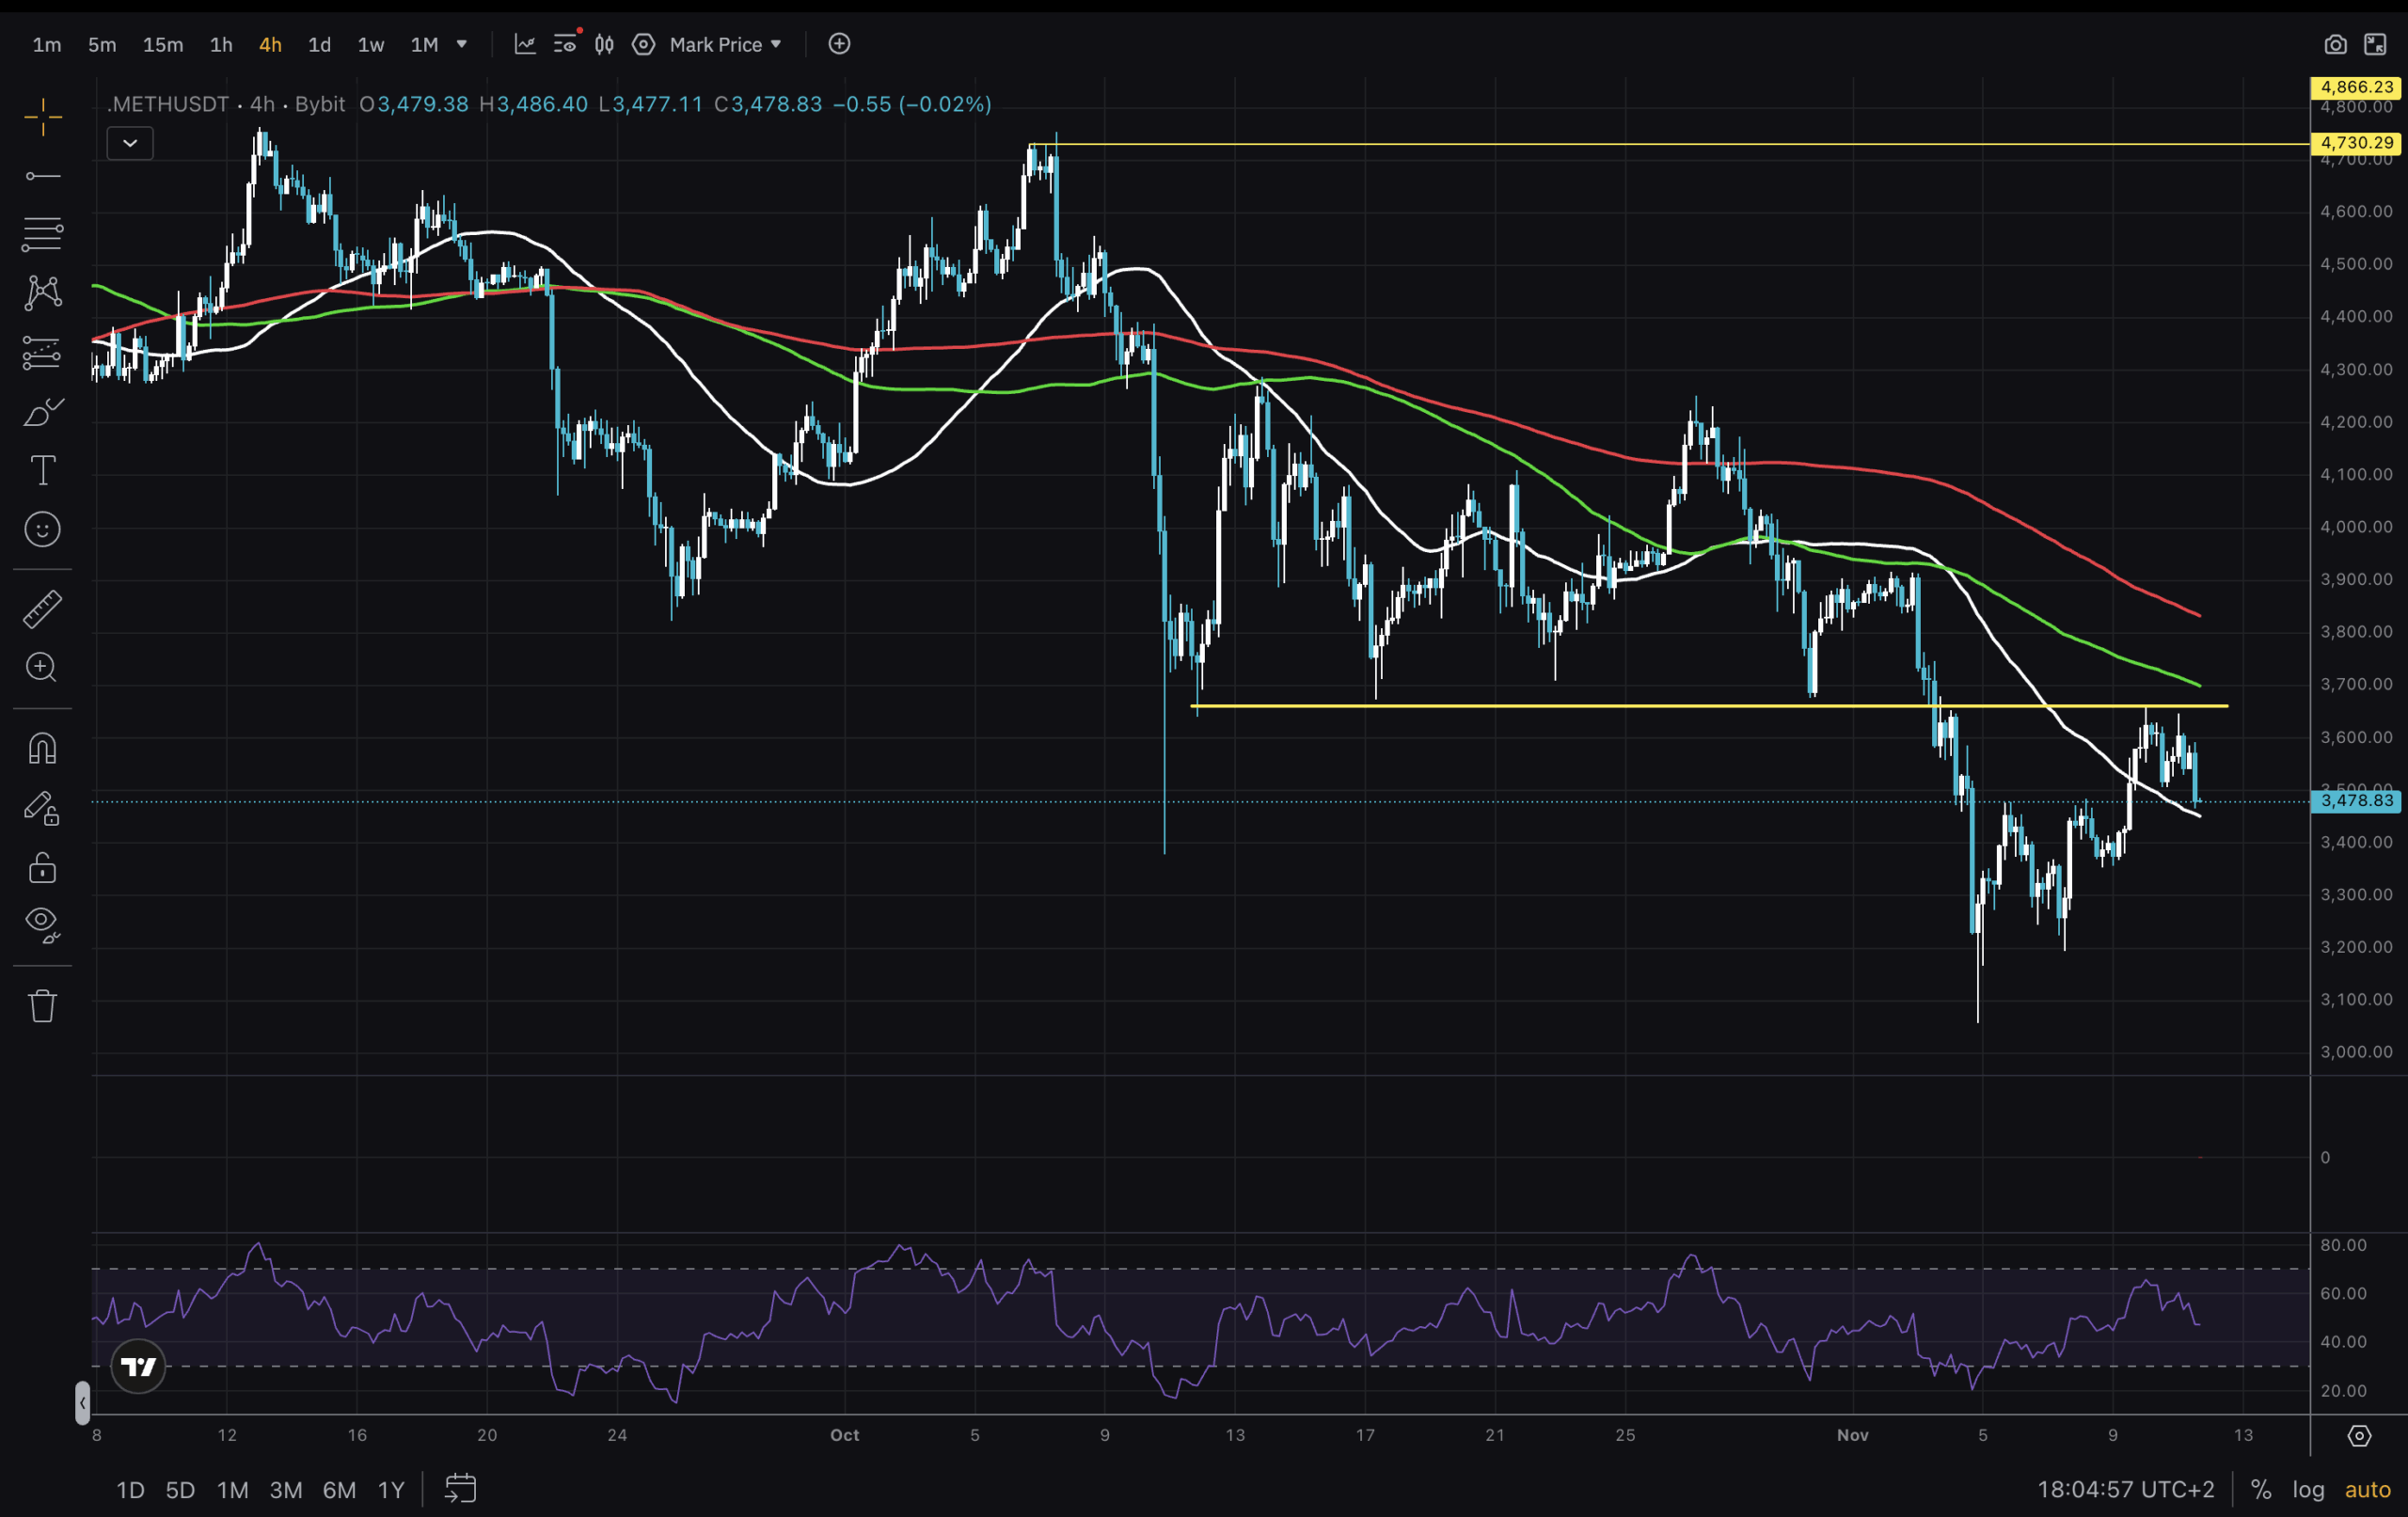The height and width of the screenshot is (1517, 2408).
Task: Take a chart snapshot with the camera icon
Action: 2335,44
